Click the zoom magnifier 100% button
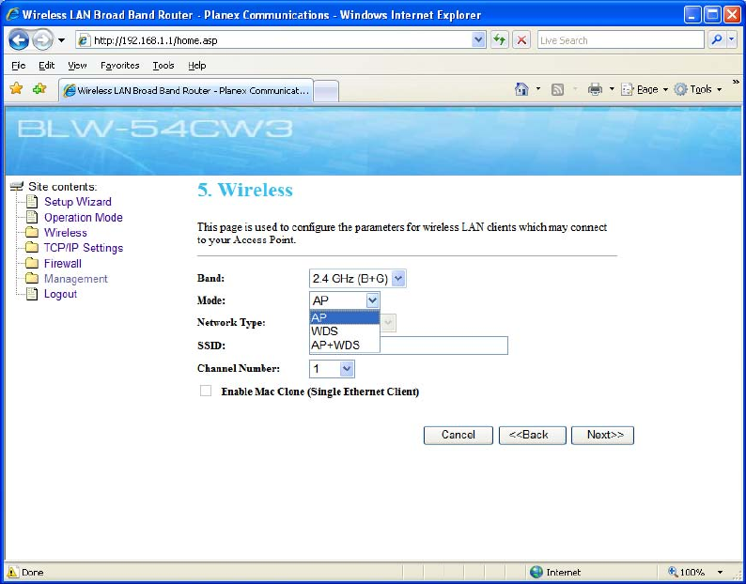The height and width of the screenshot is (584, 746). [x=686, y=572]
